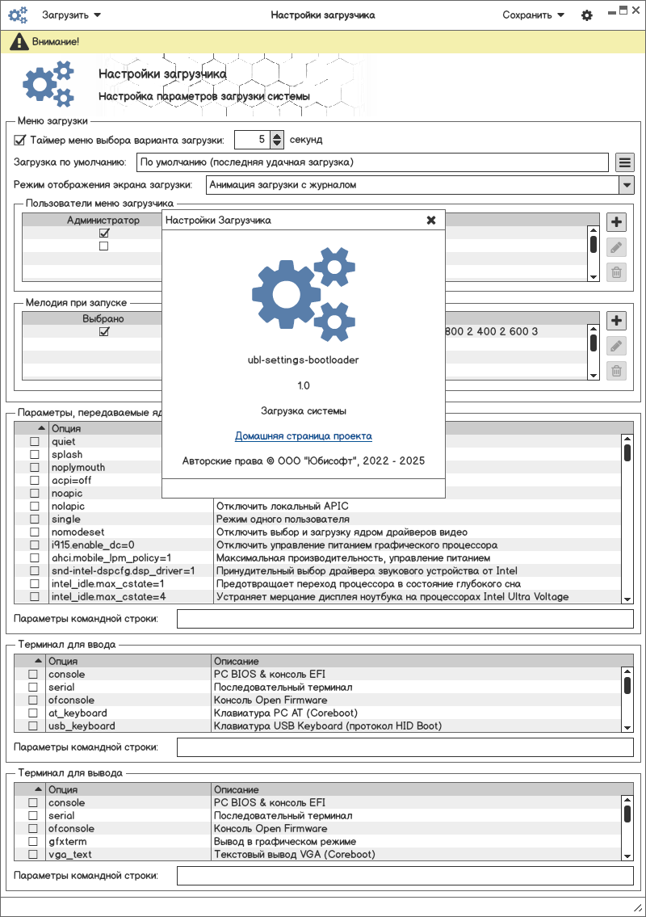The width and height of the screenshot is (646, 917).
Task: Minimize the settings window
Action: click(612, 11)
